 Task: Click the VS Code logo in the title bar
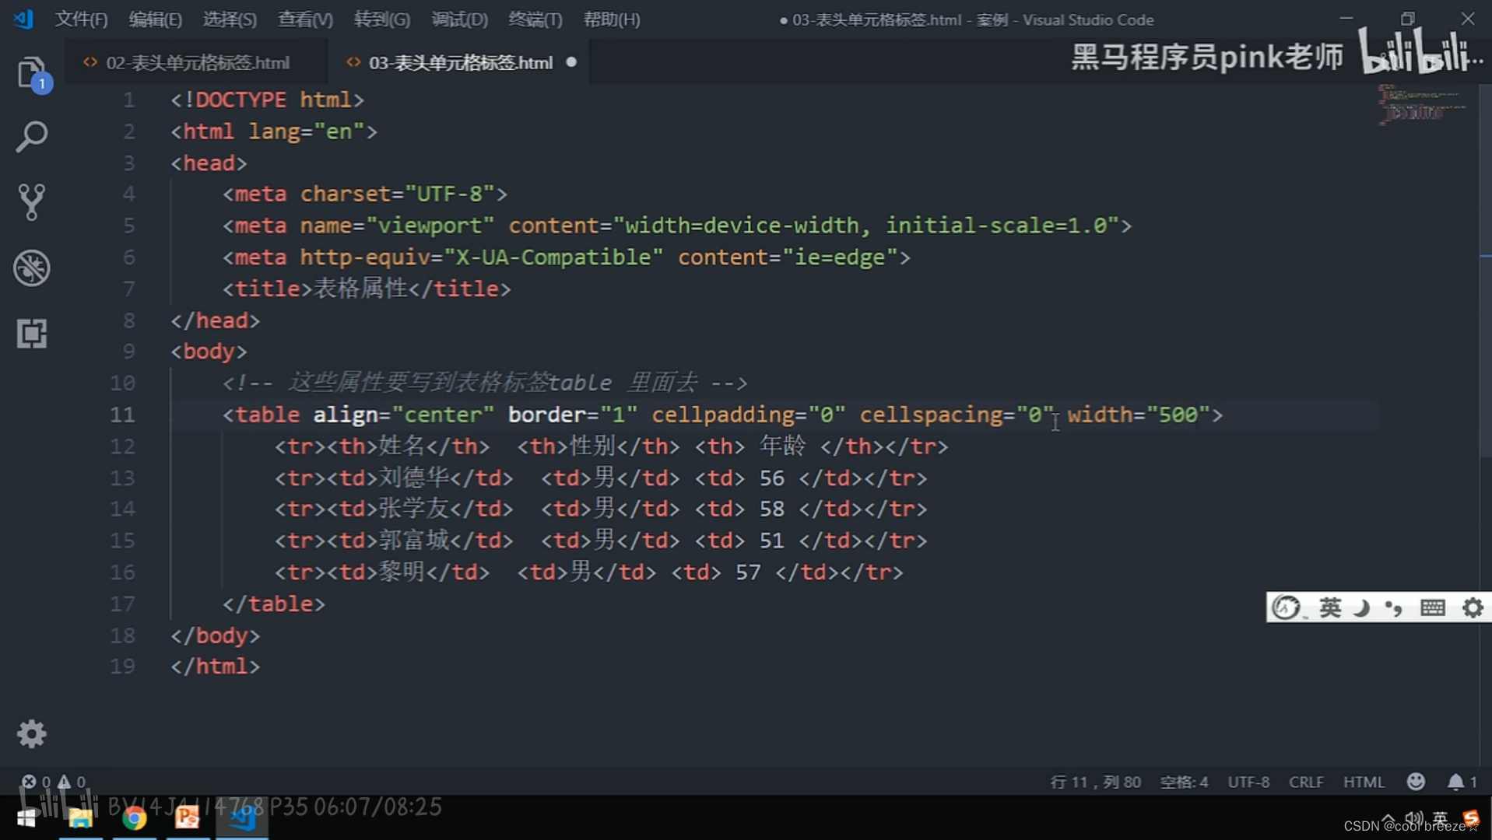[23, 19]
